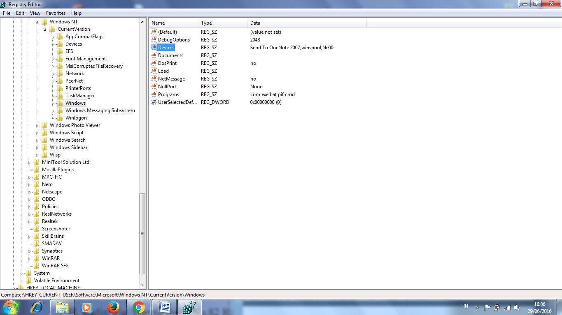Viewport: 562px width, 315px height.
Task: Click the Device value string icon
Action: click(154, 48)
